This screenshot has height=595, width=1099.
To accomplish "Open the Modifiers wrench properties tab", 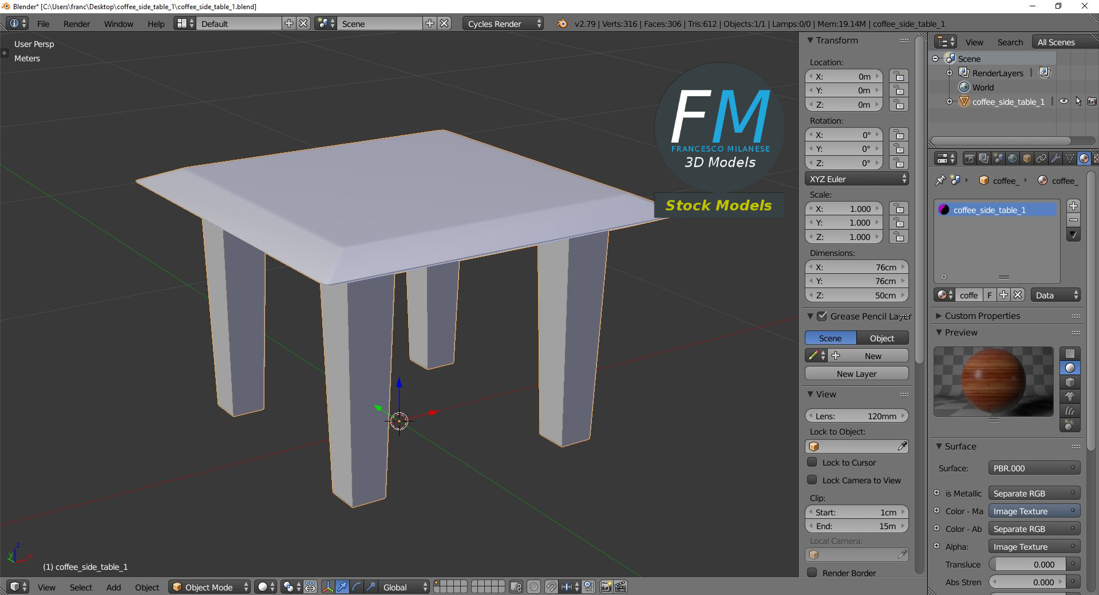I will [1055, 159].
